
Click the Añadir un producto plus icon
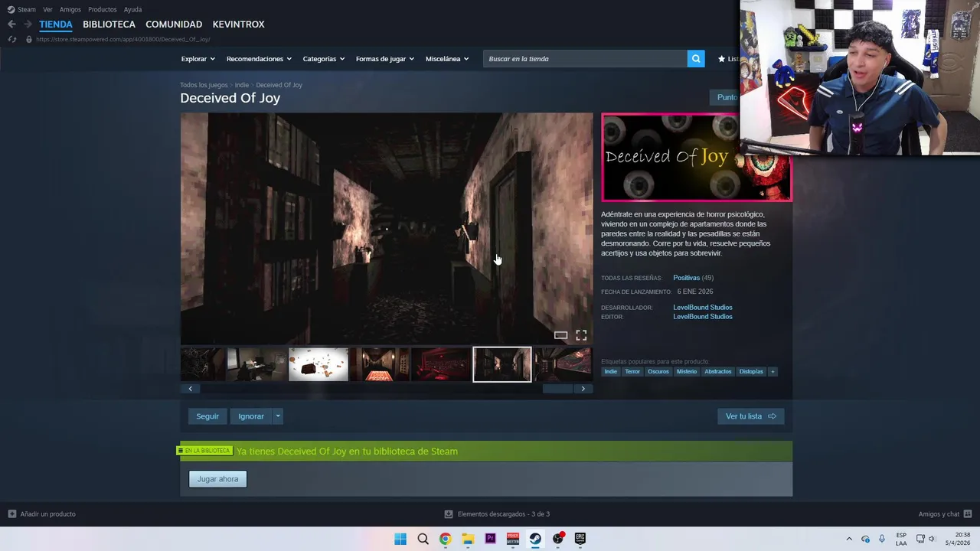point(11,514)
